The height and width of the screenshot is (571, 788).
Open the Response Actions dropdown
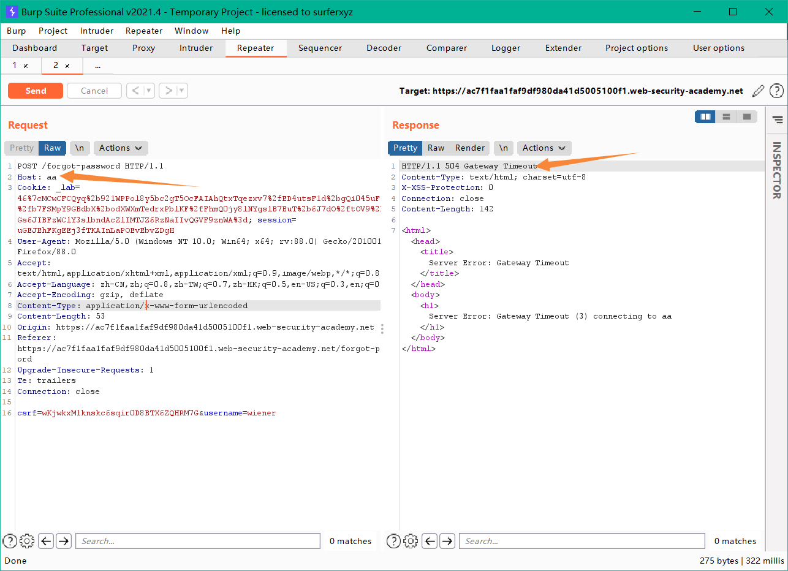point(544,148)
